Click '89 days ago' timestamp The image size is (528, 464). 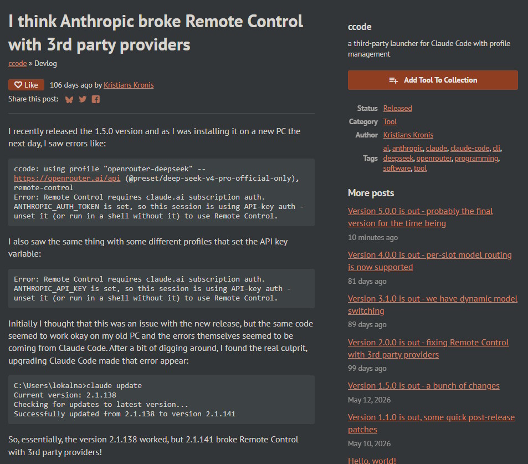coord(367,325)
